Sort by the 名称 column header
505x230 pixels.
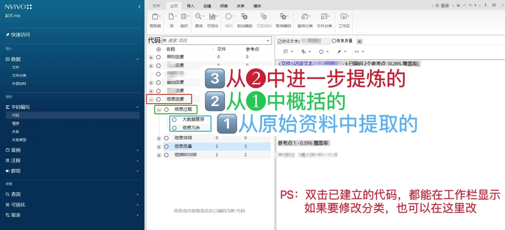pos(171,49)
